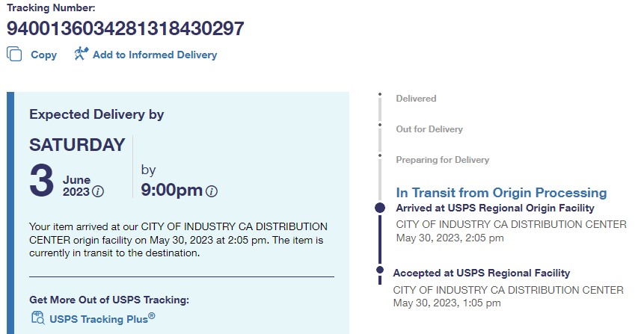Image resolution: width=641 pixels, height=334 pixels.
Task: Click the Informed Delivery mailman icon
Action: [x=81, y=54]
